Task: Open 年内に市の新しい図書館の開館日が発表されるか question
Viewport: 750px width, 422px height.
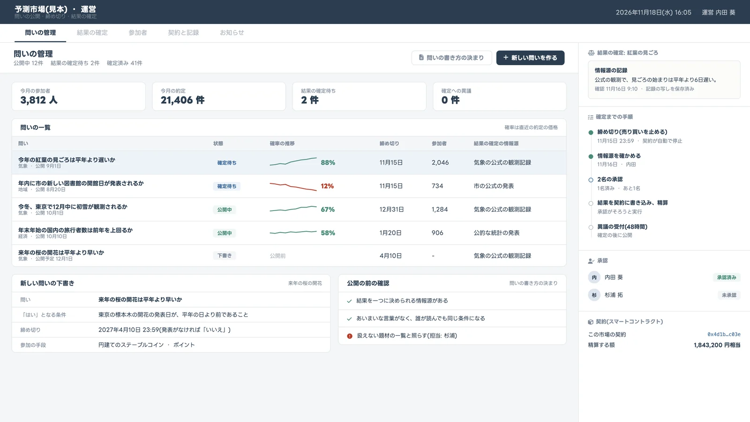Action: [x=81, y=183]
